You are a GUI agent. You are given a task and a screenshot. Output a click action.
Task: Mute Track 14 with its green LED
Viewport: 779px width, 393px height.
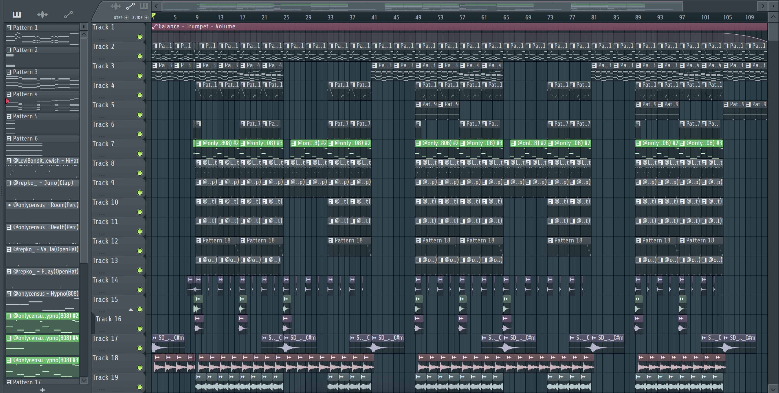(140, 290)
